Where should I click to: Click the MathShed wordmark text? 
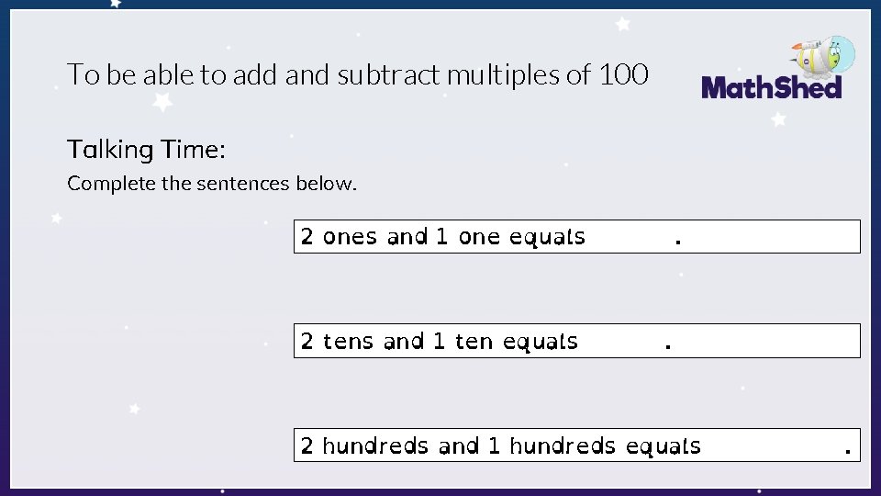pyautogui.click(x=771, y=88)
